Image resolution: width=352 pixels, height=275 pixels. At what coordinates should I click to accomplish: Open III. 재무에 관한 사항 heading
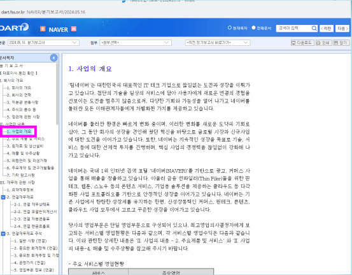(x=17, y=182)
